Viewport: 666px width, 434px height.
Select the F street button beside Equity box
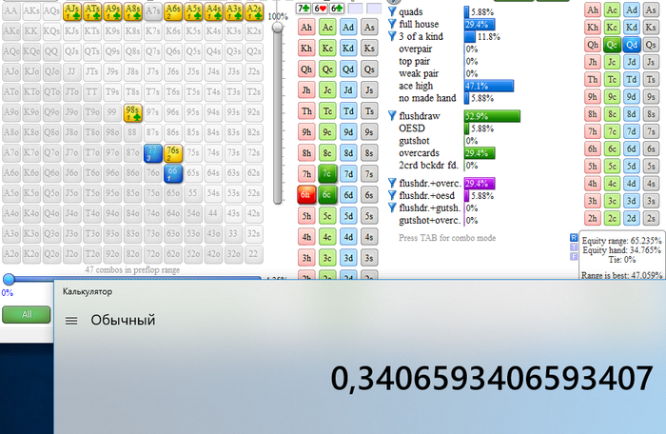click(574, 256)
